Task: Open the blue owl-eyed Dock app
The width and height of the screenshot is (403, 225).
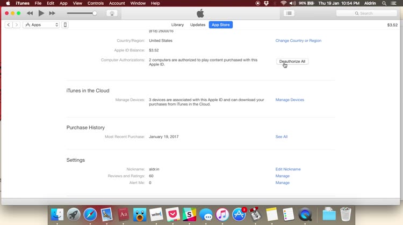Action: pos(140,214)
